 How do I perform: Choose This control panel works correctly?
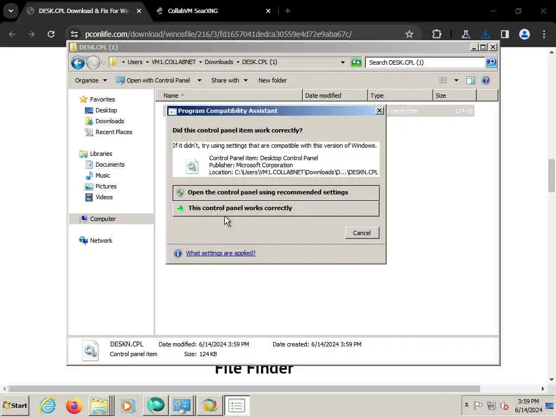tap(276, 208)
